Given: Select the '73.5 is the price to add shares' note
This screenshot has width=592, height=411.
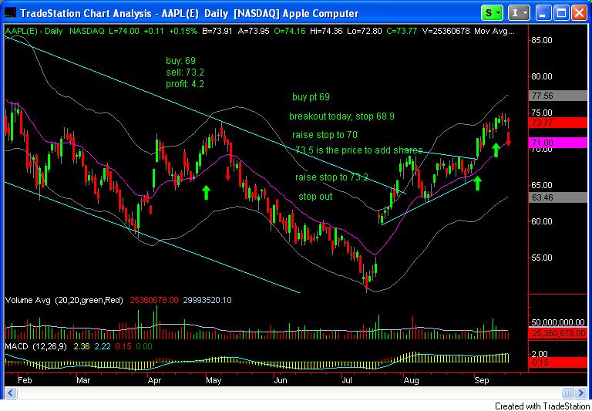Looking at the screenshot, I should tap(359, 150).
